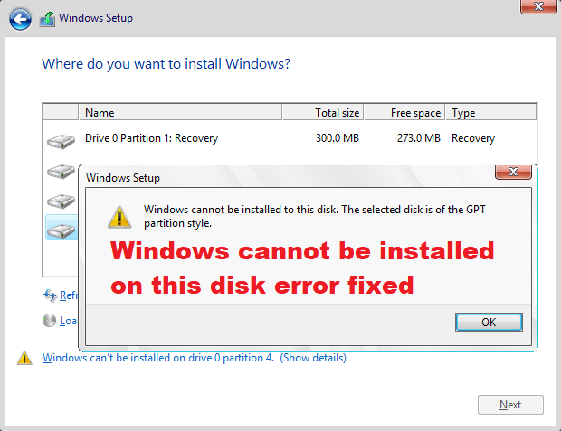Sort by the Total size column header
Viewport: 561px width, 431px height.
click(323, 113)
